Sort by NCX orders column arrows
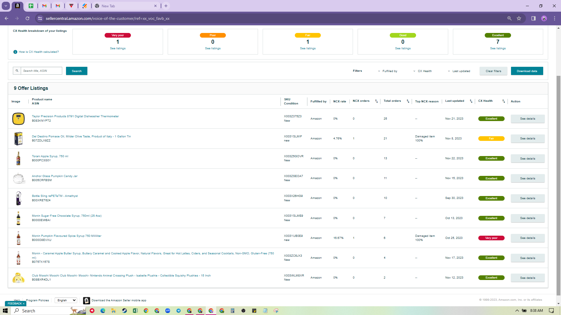Screen dimensions: 561x315 pyautogui.click(x=376, y=101)
